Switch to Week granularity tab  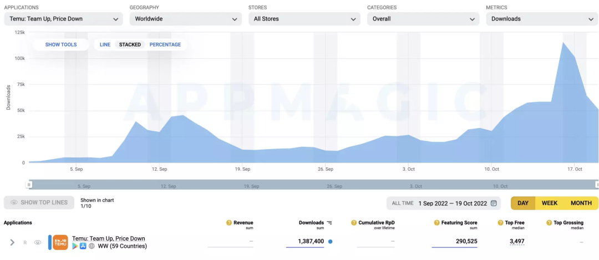click(549, 203)
